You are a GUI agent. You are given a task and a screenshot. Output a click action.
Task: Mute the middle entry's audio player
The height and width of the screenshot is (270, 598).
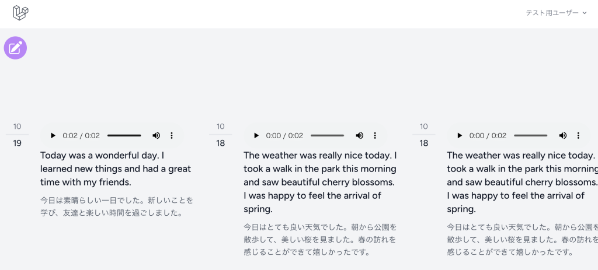point(359,135)
